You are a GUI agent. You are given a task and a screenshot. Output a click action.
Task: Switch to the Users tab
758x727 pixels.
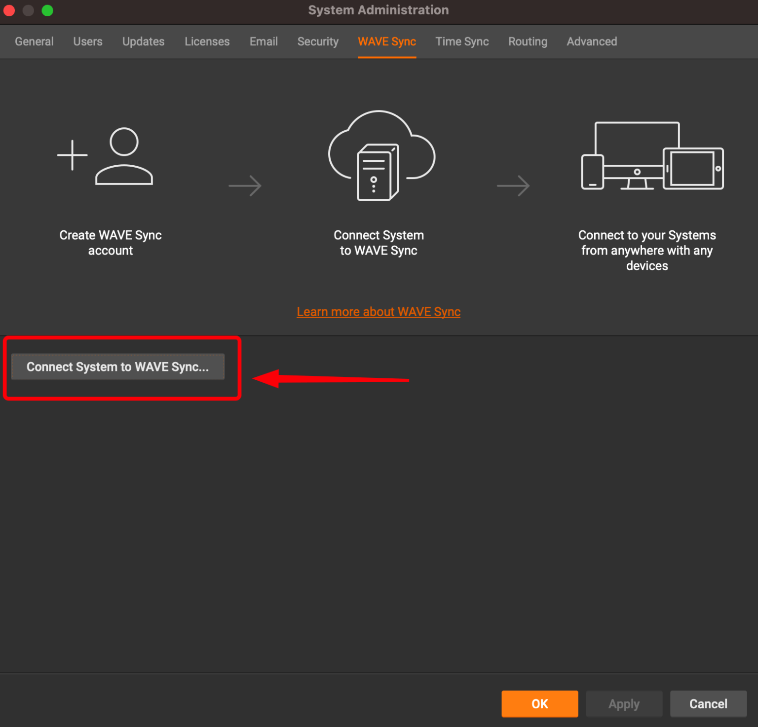88,41
